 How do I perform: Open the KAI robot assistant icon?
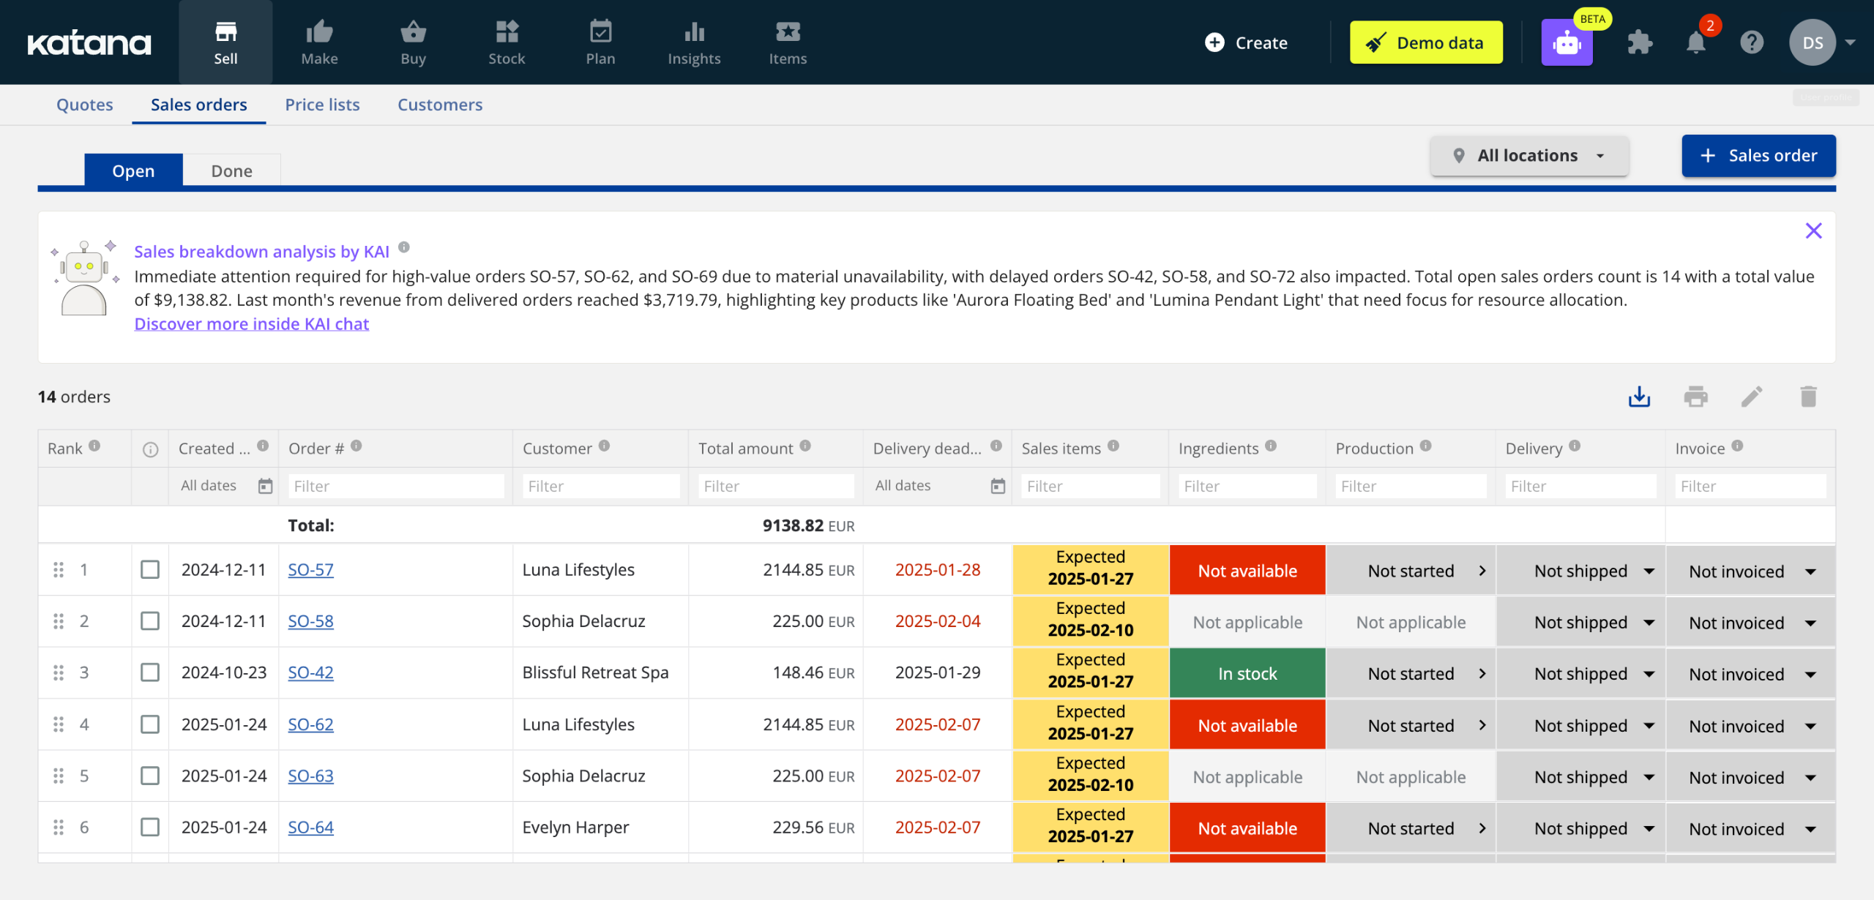1567,42
